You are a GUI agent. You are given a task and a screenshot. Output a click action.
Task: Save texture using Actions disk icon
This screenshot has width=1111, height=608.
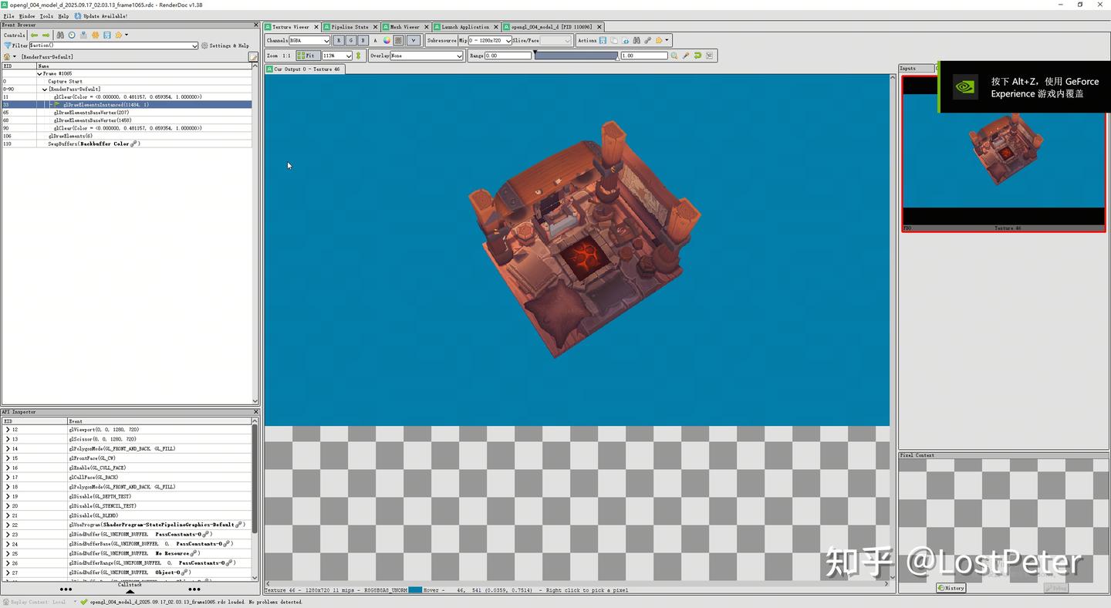pos(603,40)
